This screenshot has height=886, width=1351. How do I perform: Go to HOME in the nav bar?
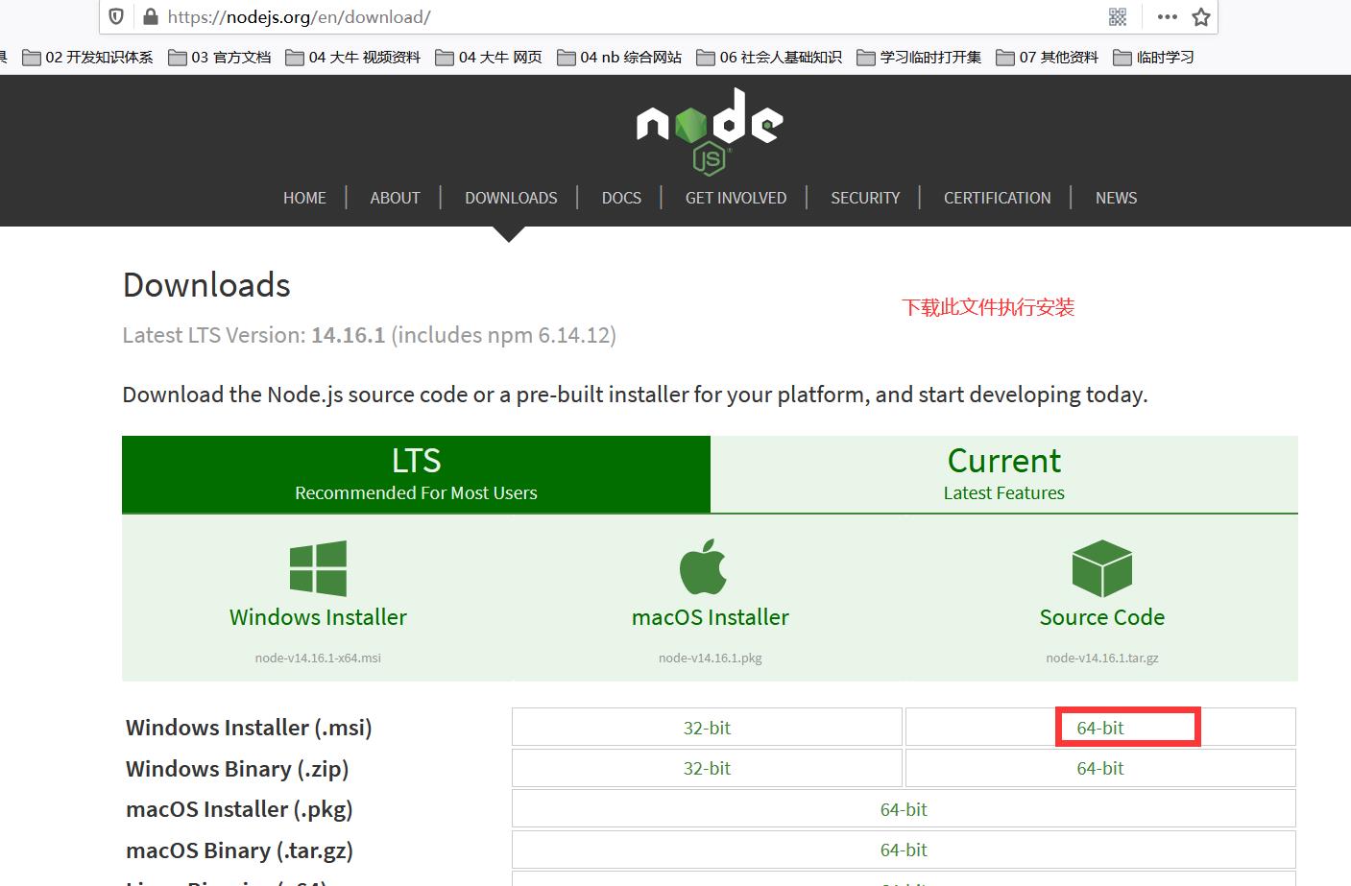pyautogui.click(x=304, y=198)
